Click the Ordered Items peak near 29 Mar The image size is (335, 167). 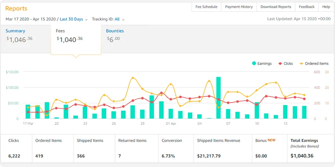point(133,78)
